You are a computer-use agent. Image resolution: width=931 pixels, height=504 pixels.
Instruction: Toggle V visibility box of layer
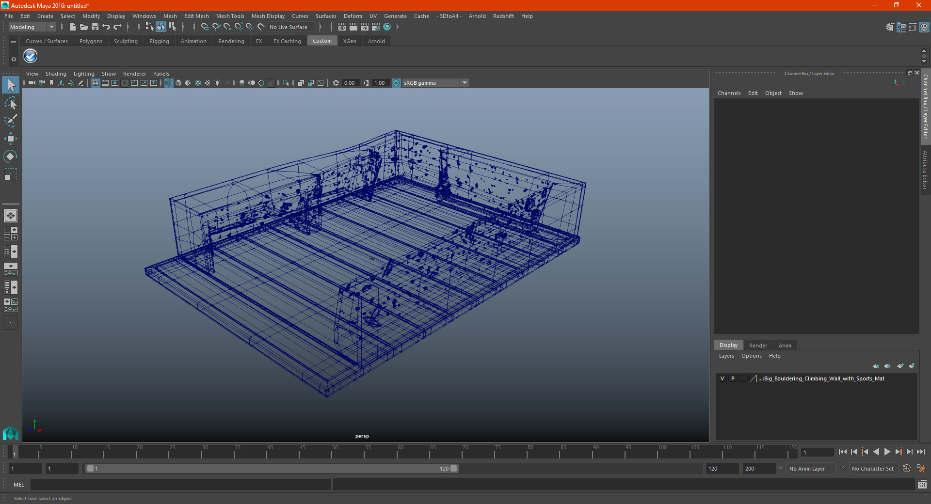point(722,378)
